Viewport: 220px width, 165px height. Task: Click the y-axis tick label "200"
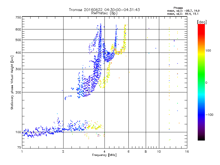(18, 92)
